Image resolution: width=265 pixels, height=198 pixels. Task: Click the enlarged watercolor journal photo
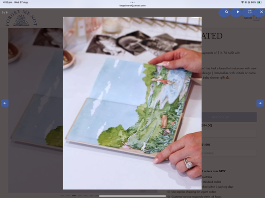click(x=132, y=103)
